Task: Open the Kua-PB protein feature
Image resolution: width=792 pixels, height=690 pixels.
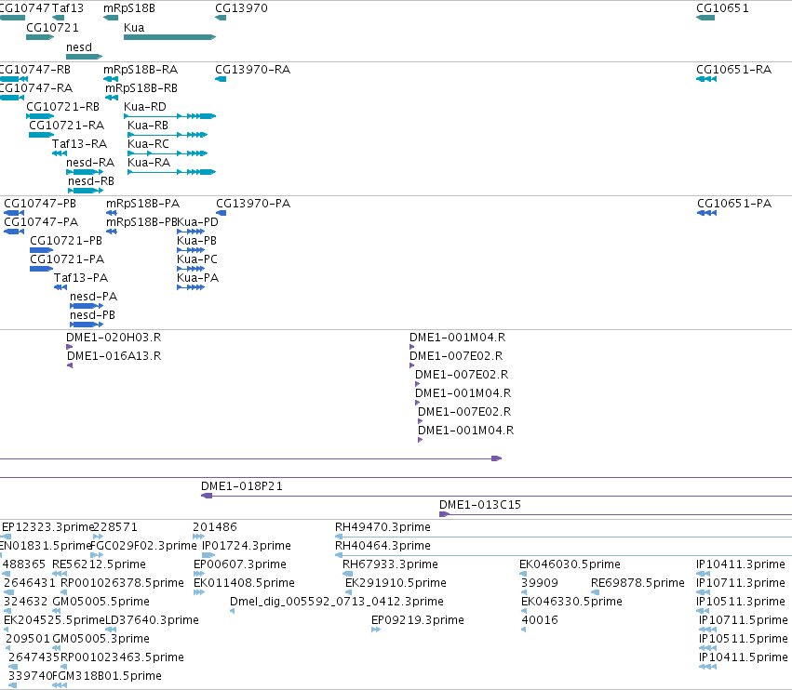Action: point(191,250)
